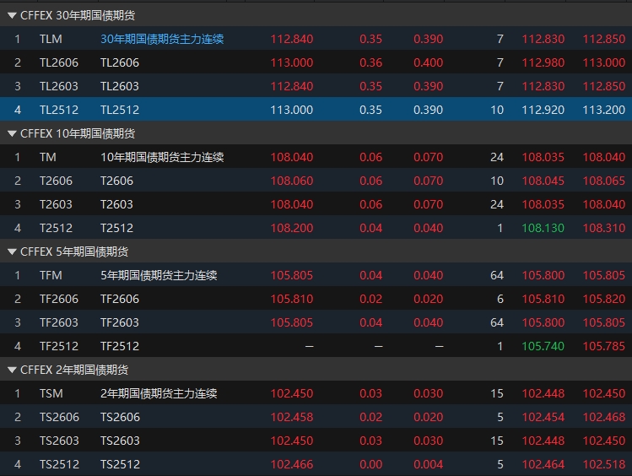The image size is (632, 476).
Task: Select the TS2512 code cell
Action: 59,464
